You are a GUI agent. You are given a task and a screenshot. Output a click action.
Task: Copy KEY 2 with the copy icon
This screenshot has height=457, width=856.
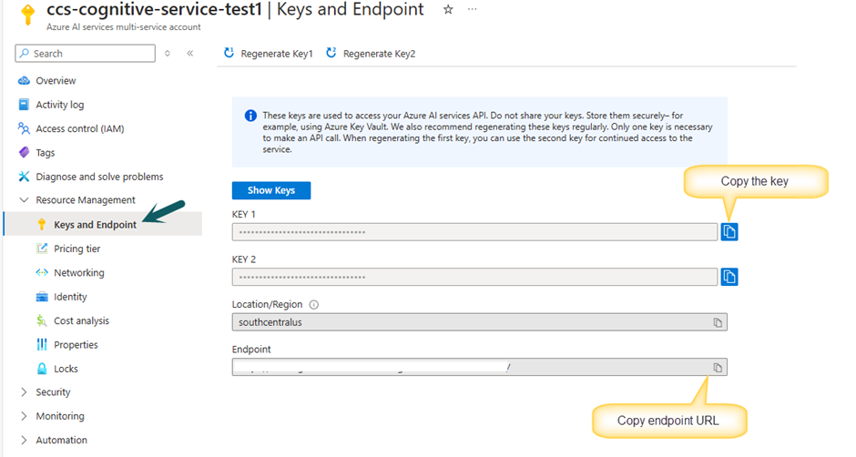click(x=729, y=277)
